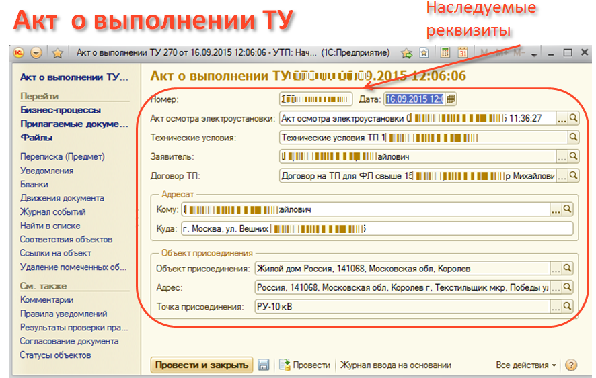
Task: Open magnifier for Акт осмотра электроустановки field
Action: (573, 118)
